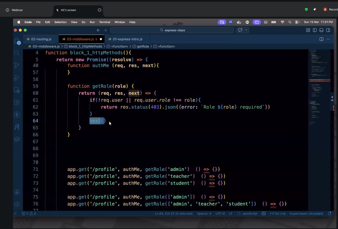Open the Accounts icon in the activity bar
The width and height of the screenshot is (338, 229).
coord(17,192)
